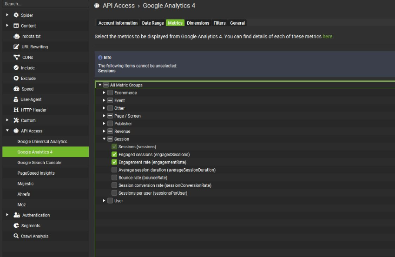Click the blue Info icon
Viewport: 395px width, 257px height.
(x=100, y=58)
